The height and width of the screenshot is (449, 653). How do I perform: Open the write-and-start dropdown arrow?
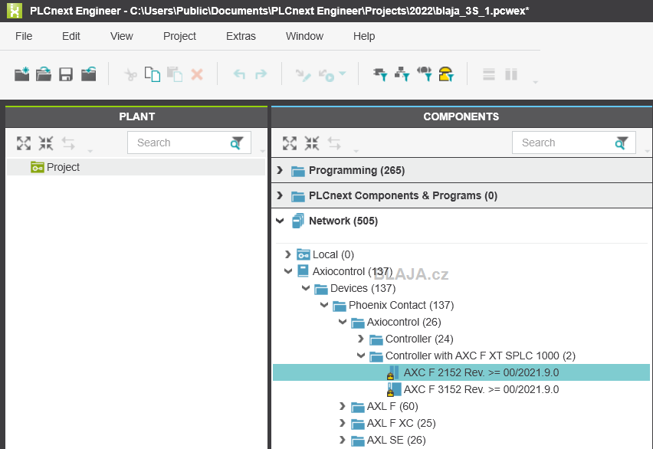(343, 74)
